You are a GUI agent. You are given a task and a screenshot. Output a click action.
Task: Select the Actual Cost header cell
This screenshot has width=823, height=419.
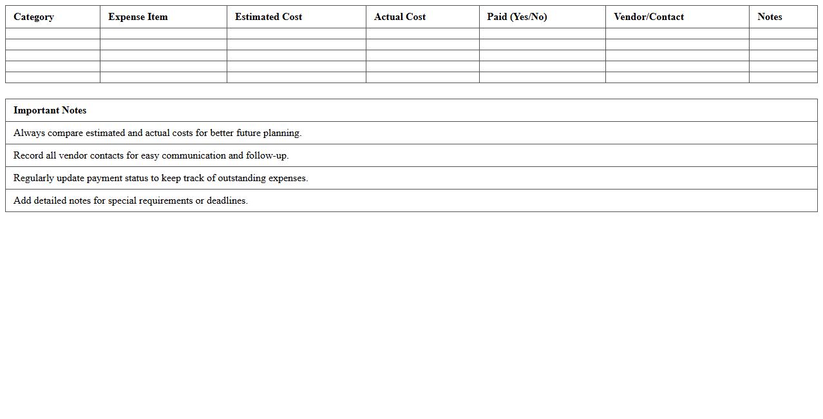[x=399, y=17]
